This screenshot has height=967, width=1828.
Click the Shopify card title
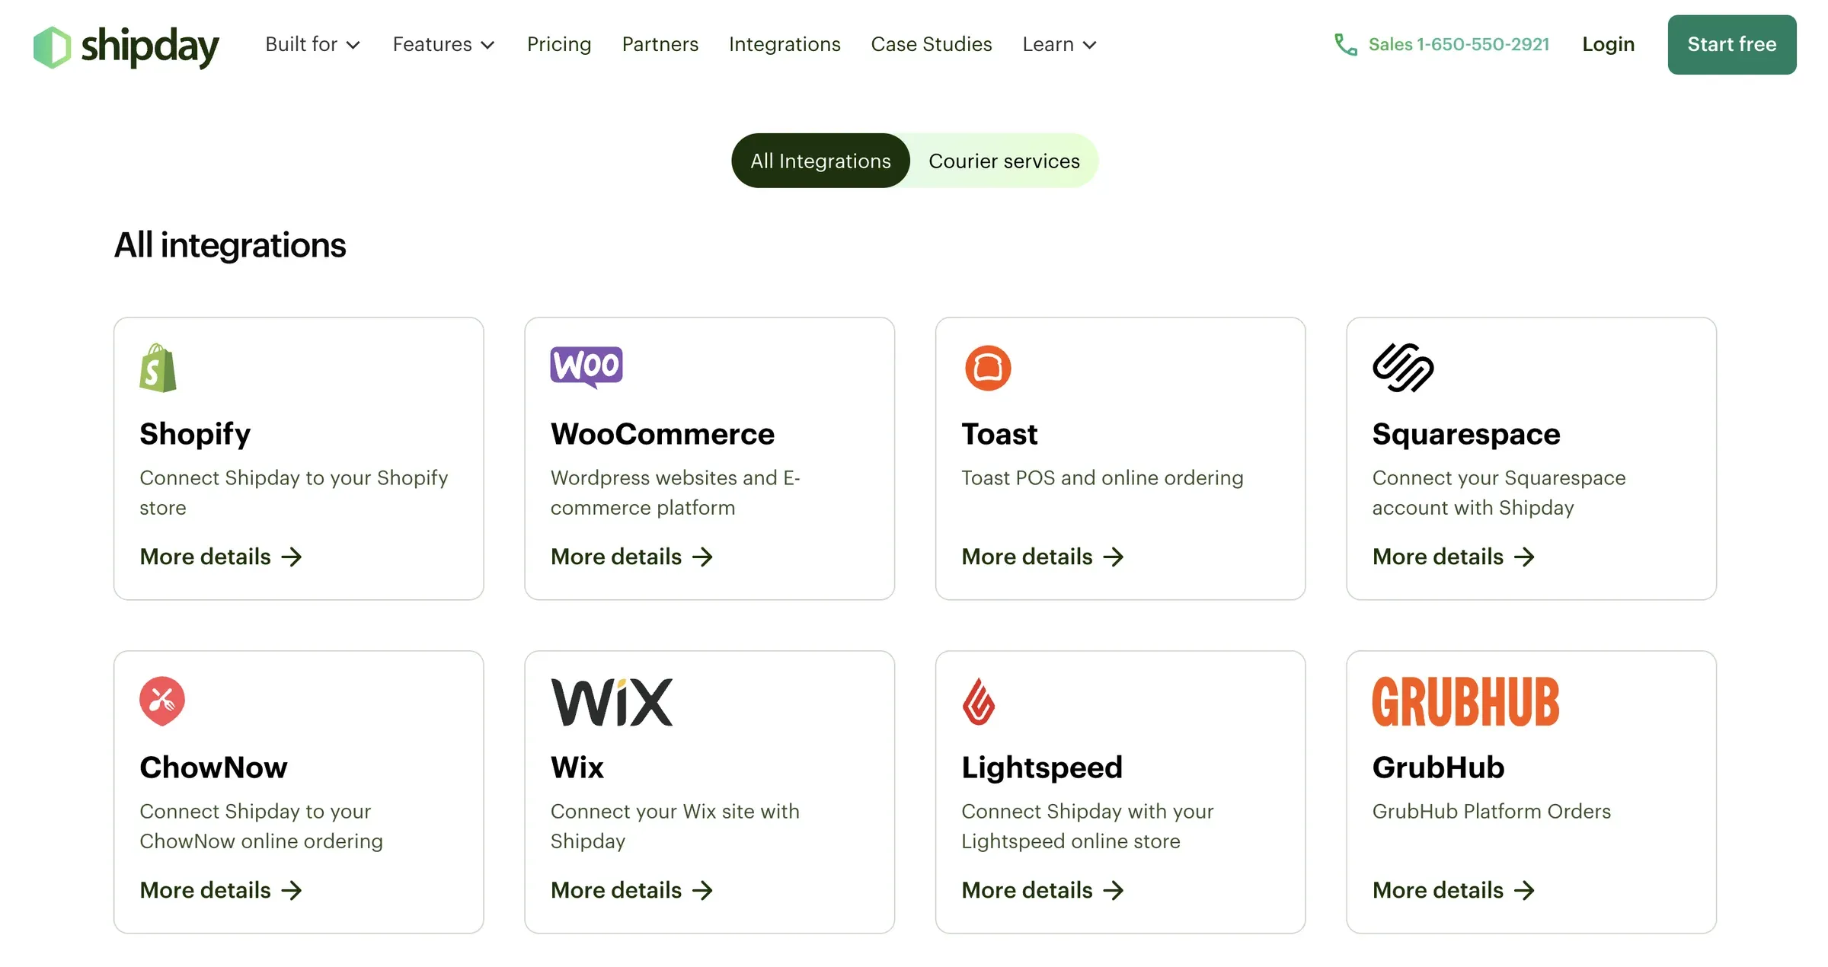(195, 435)
